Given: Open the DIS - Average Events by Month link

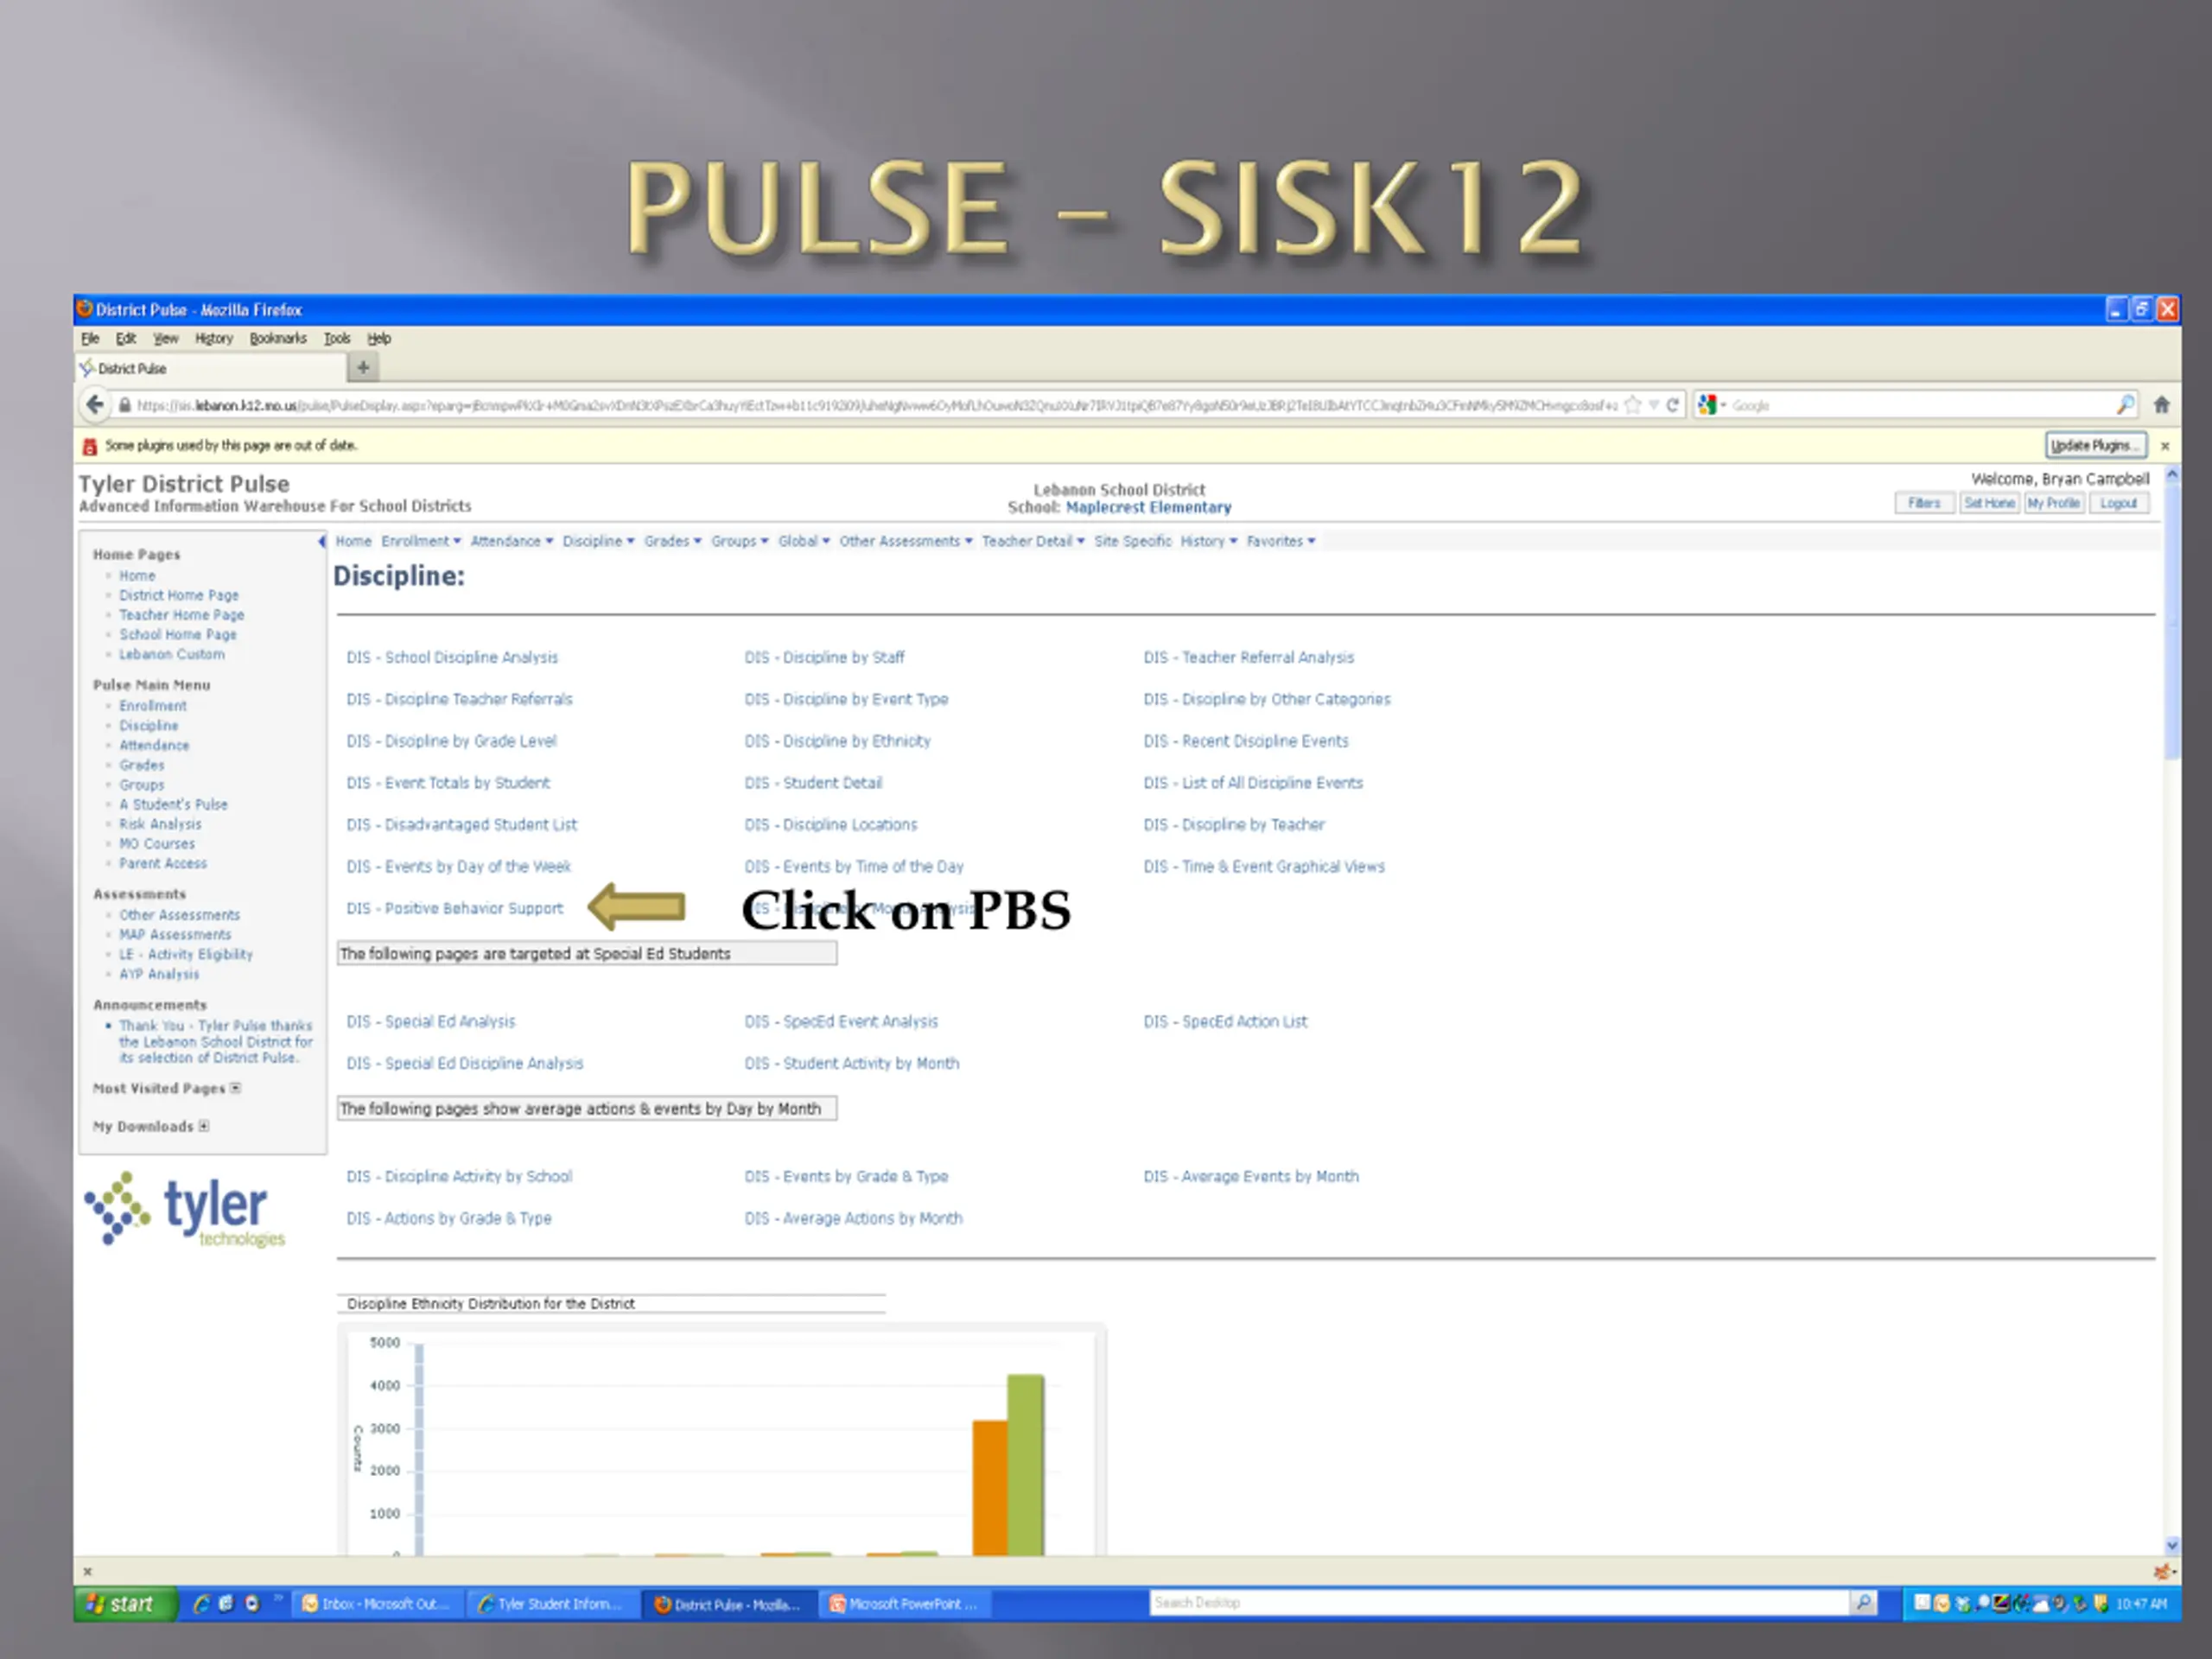Looking at the screenshot, I should (1251, 1176).
